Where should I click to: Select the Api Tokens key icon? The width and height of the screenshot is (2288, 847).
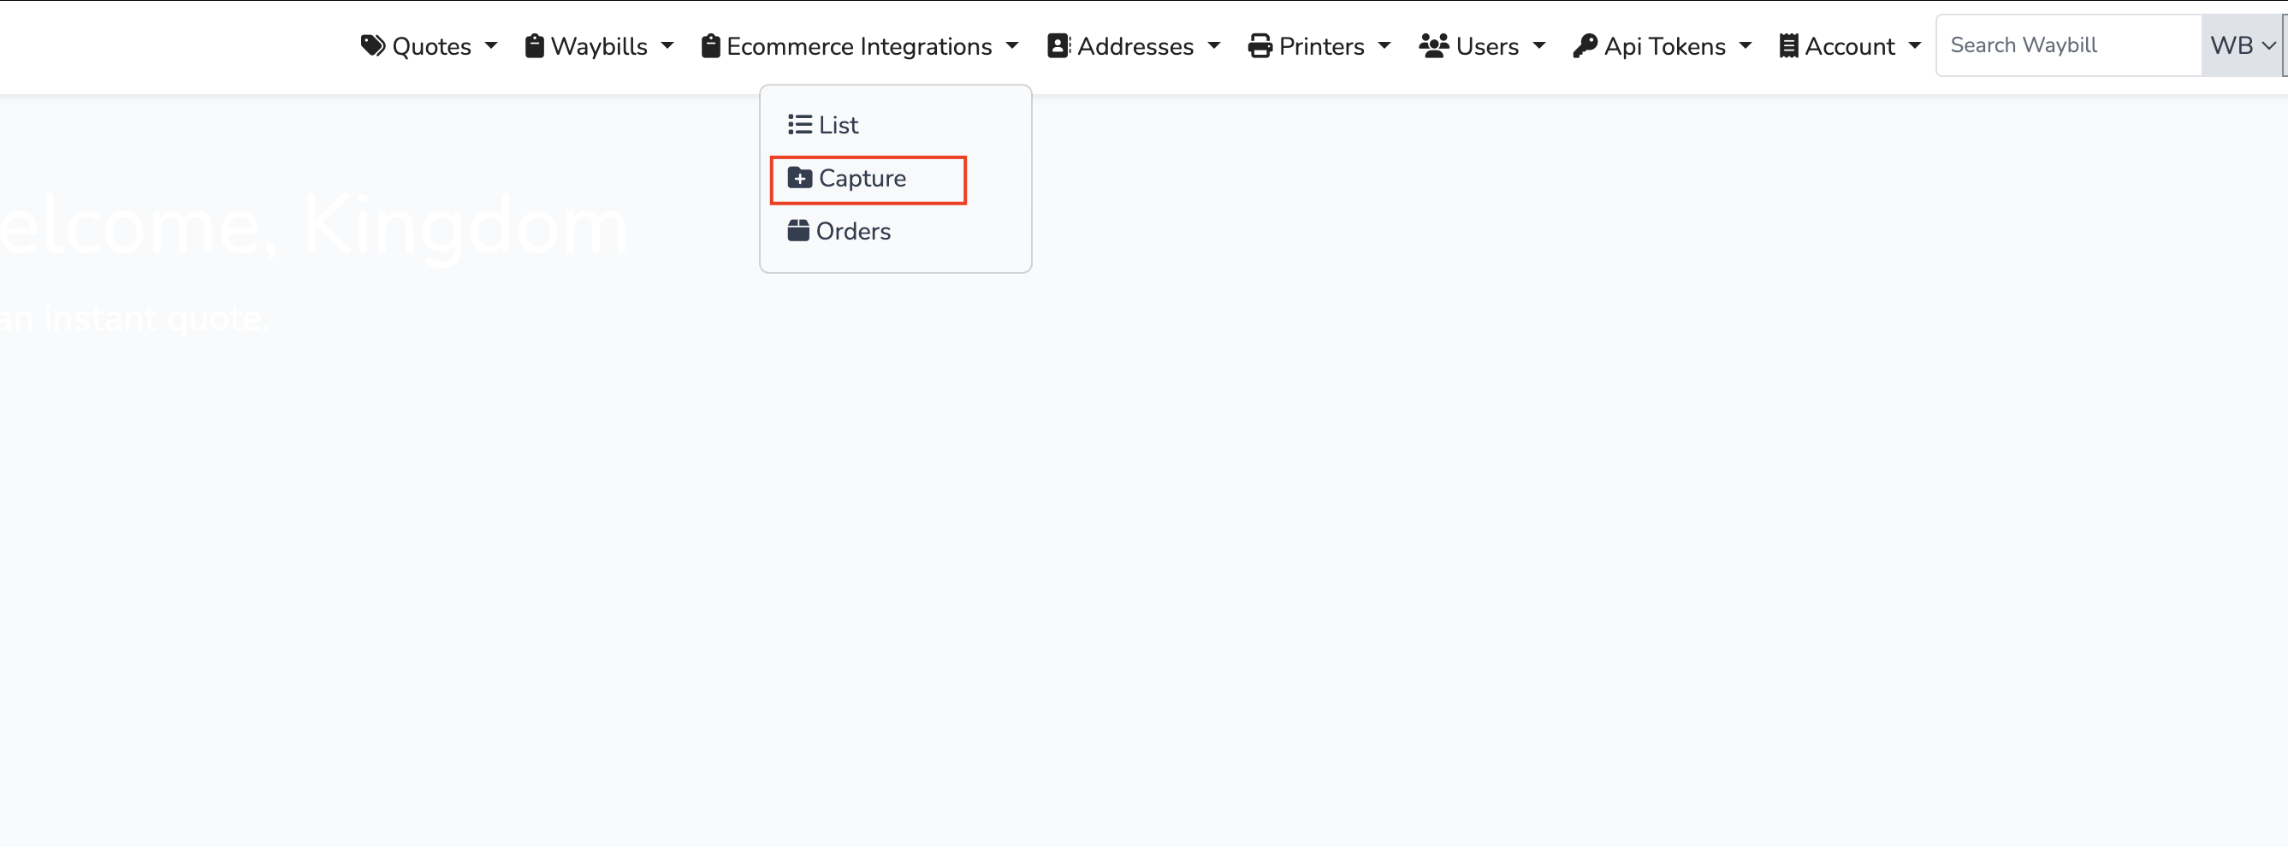tap(1586, 45)
